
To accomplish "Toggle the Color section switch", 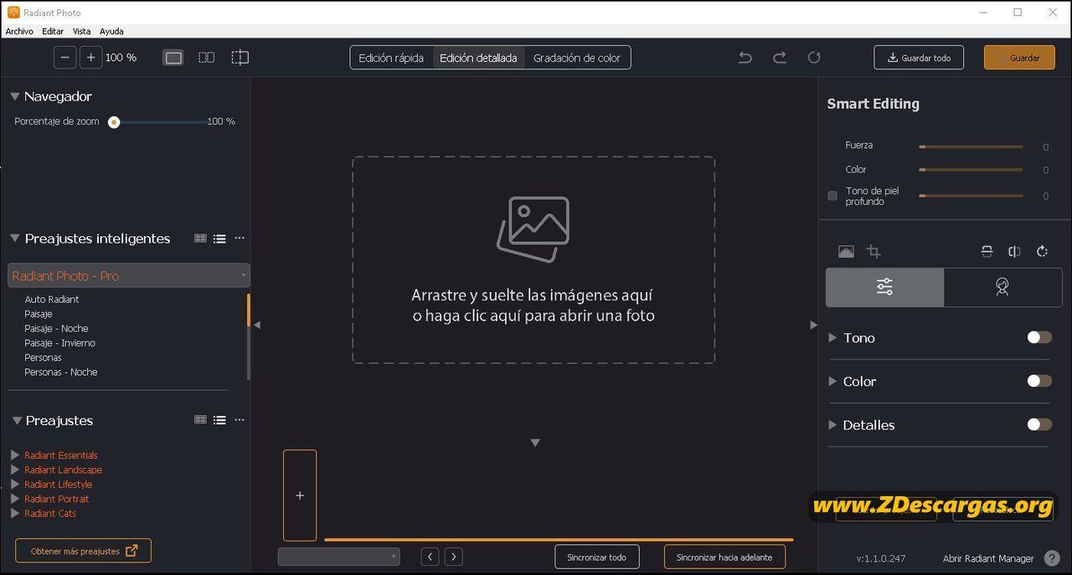I will pyautogui.click(x=1039, y=381).
